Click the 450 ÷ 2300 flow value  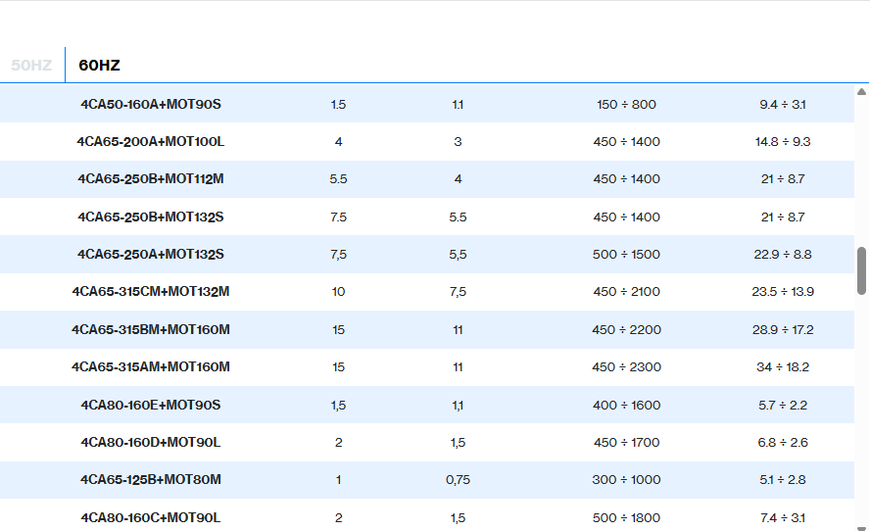point(626,367)
